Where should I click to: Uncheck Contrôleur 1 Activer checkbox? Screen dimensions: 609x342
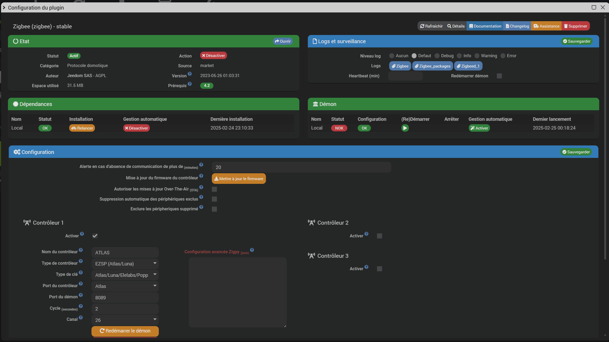tap(95, 236)
